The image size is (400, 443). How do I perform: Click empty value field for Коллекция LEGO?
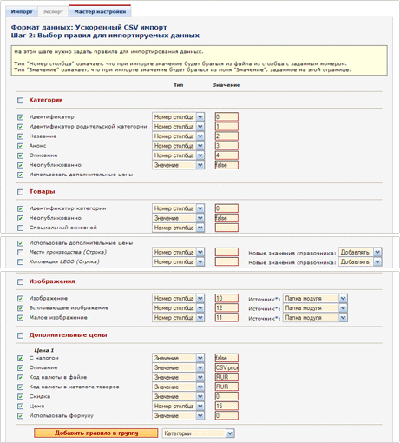[226, 261]
